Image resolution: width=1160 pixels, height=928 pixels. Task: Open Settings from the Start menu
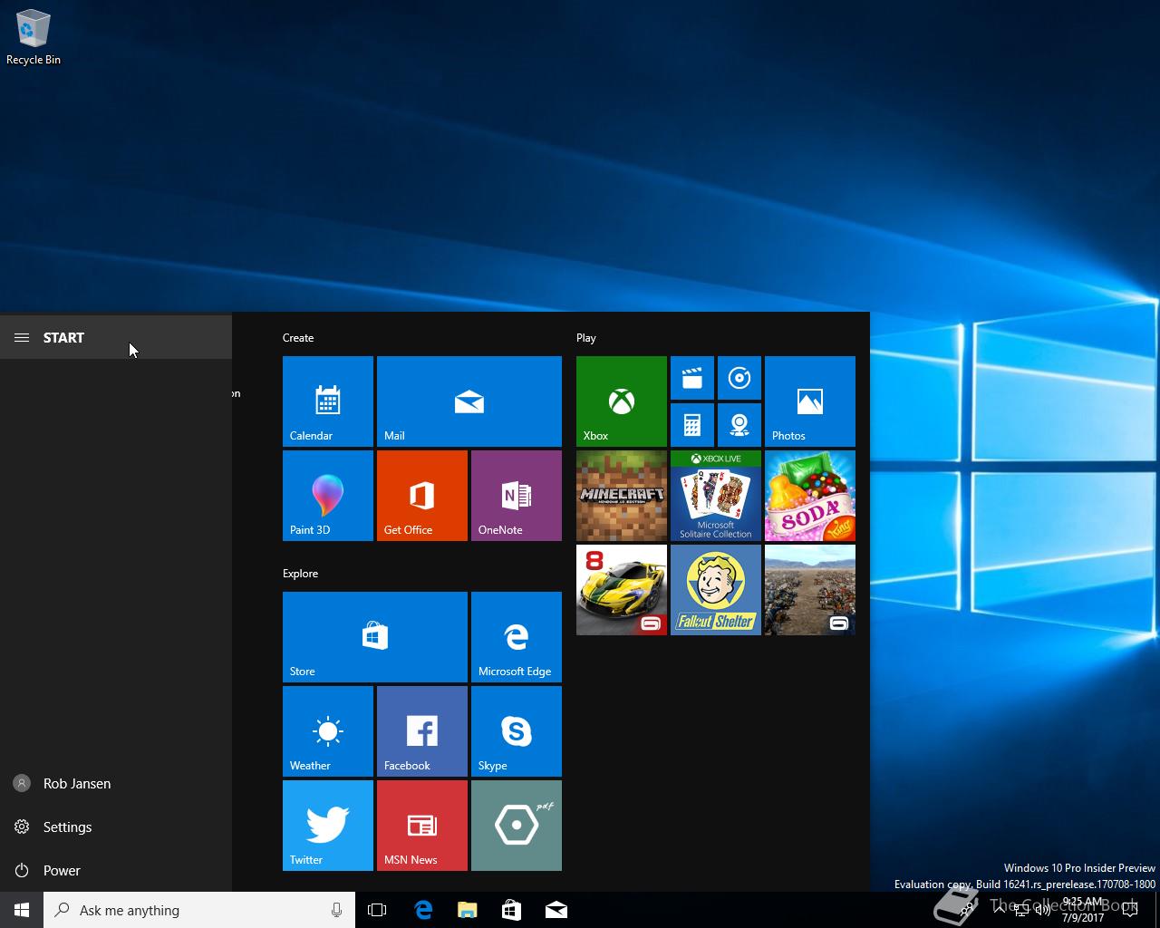tap(116, 826)
